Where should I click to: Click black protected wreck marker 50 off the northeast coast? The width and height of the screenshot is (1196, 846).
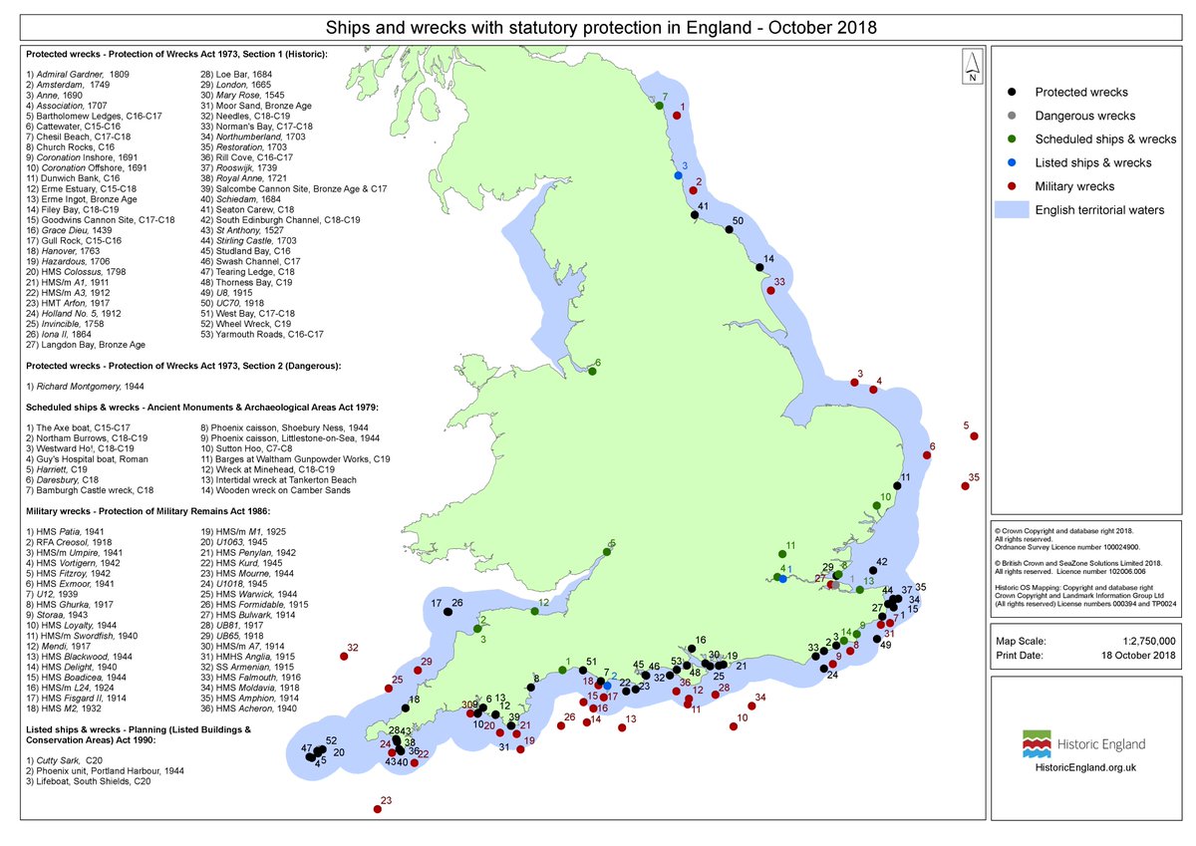coord(729,229)
